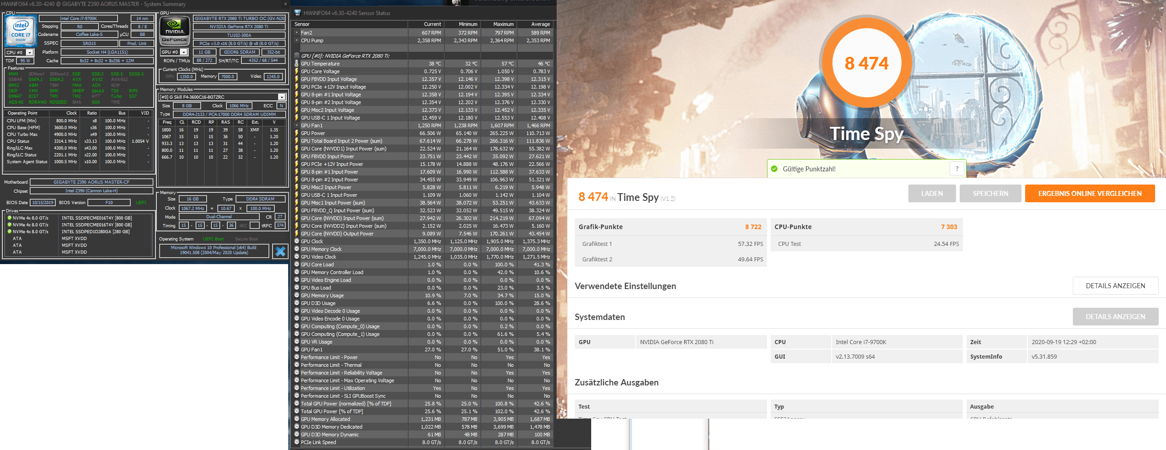Click the Total GPU Power [% of TDP] row
This screenshot has height=450, width=1166.
(x=422, y=411)
